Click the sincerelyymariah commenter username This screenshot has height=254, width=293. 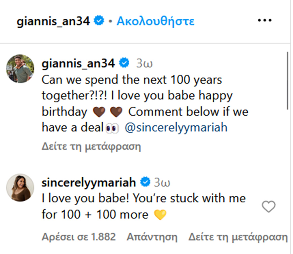pyautogui.click(x=88, y=182)
